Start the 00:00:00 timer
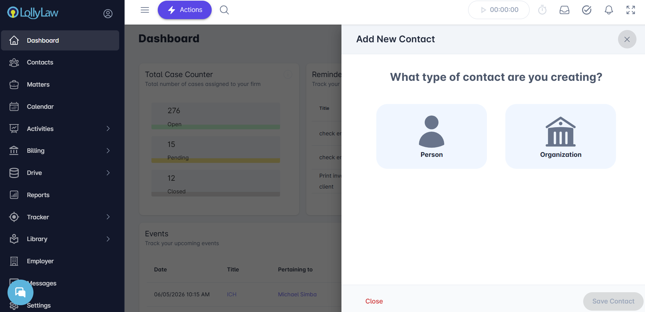The width and height of the screenshot is (645, 312). (499, 10)
